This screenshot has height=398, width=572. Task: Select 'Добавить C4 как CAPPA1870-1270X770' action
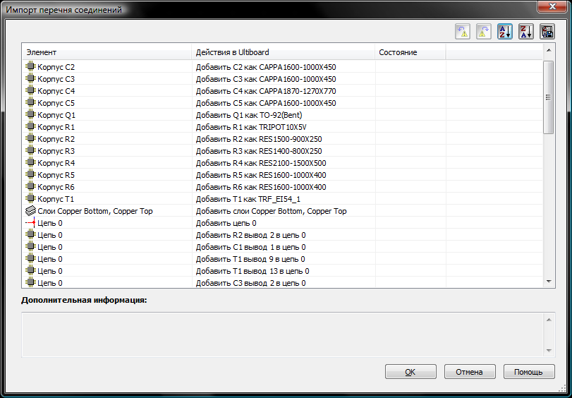point(266,91)
